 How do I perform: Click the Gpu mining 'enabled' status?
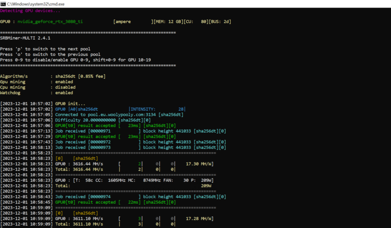[64, 82]
